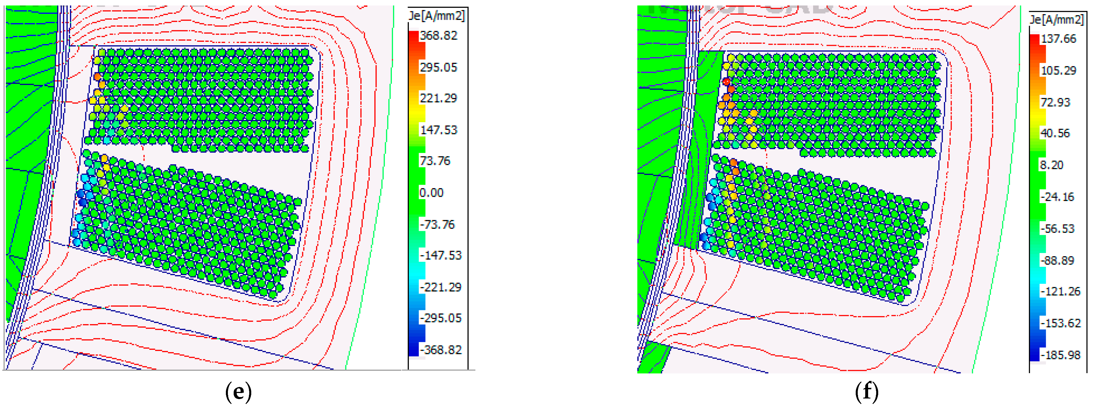Click the Je[A/mm2] title of left legend
This screenshot has width=1094, height=408.
pos(437,16)
